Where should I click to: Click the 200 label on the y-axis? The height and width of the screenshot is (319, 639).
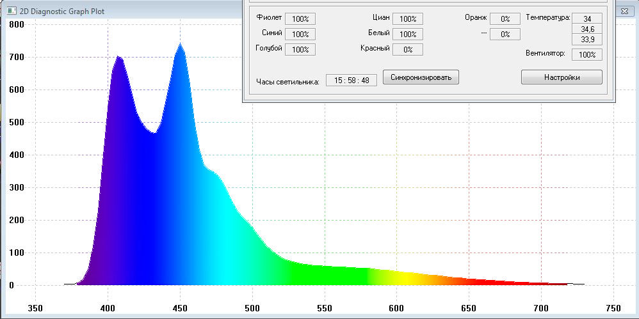click(x=16, y=220)
